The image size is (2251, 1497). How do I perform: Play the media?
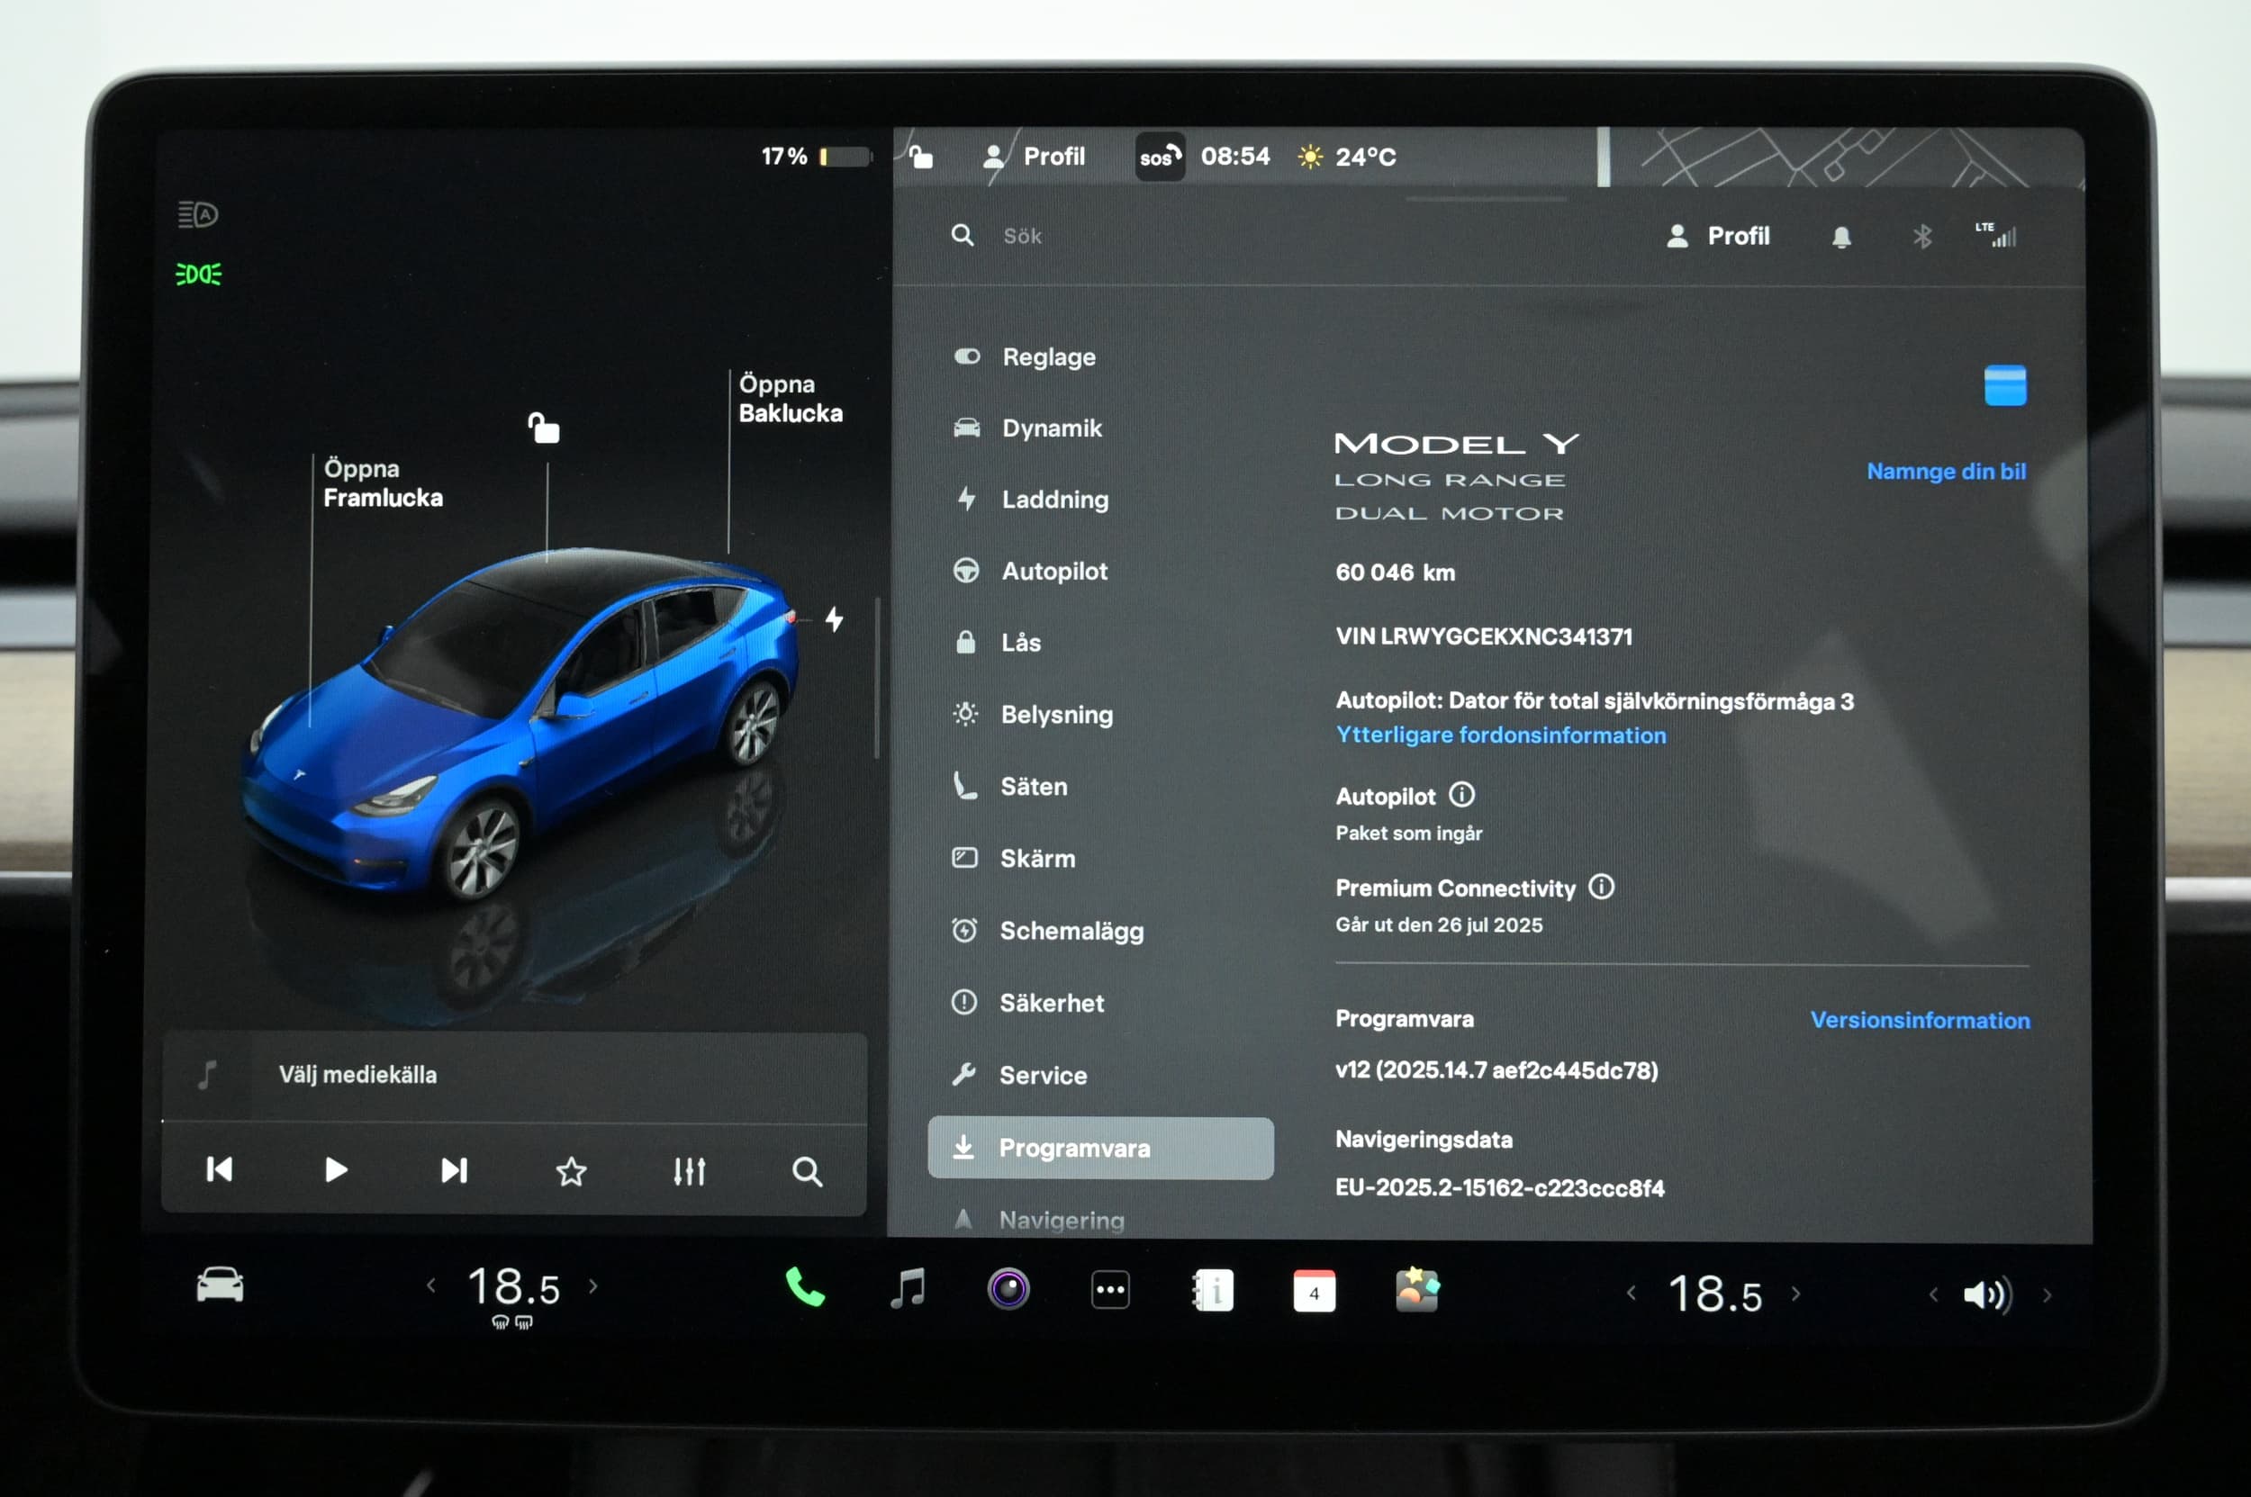click(x=335, y=1169)
